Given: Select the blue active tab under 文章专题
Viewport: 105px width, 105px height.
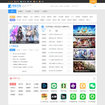Looking at the screenshot, I should click(13, 50).
